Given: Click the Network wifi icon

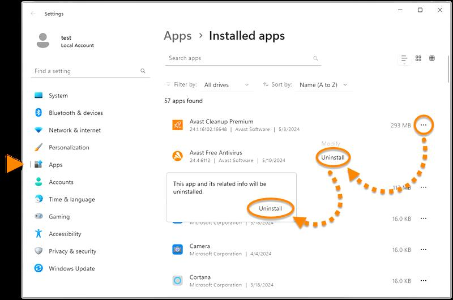Looking at the screenshot, I should coord(39,130).
